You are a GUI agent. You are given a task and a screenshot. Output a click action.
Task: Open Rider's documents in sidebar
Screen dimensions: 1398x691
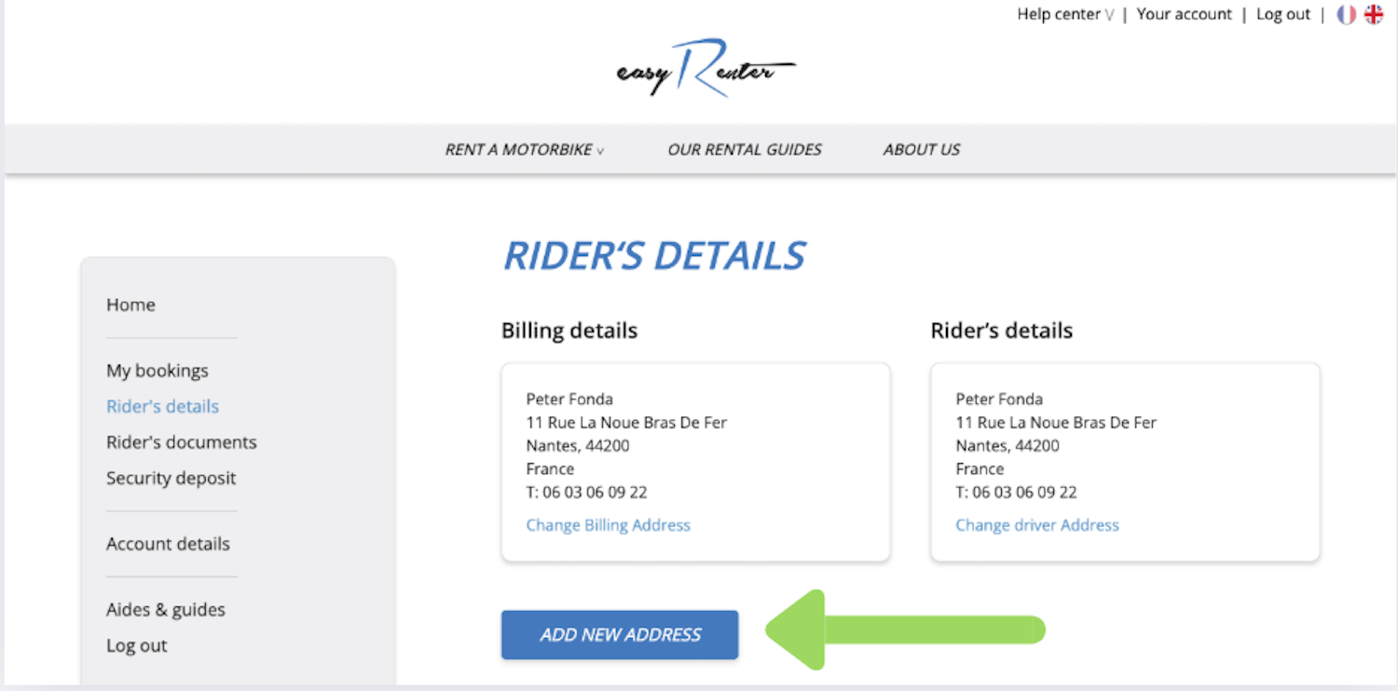click(181, 442)
